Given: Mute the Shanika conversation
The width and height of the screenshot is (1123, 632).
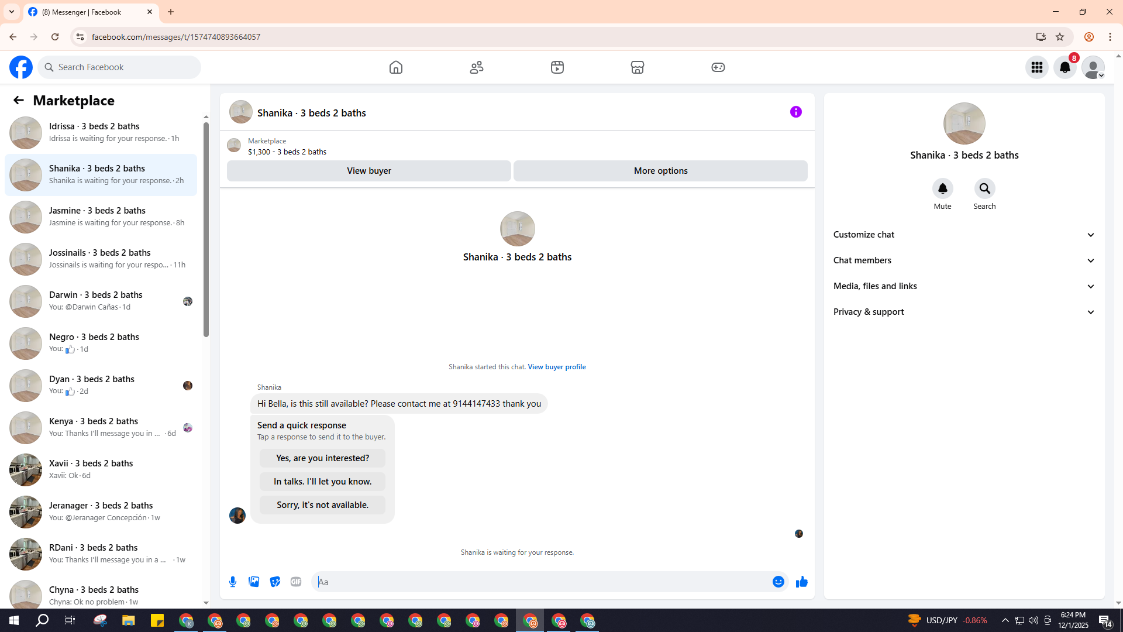Looking at the screenshot, I should point(943,188).
